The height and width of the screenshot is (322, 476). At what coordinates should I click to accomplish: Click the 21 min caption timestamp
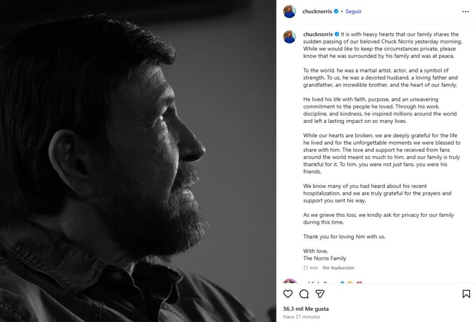pyautogui.click(x=311, y=268)
